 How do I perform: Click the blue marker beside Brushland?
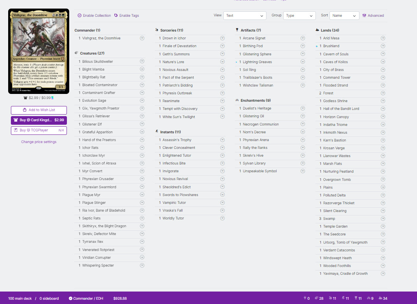[317, 46]
